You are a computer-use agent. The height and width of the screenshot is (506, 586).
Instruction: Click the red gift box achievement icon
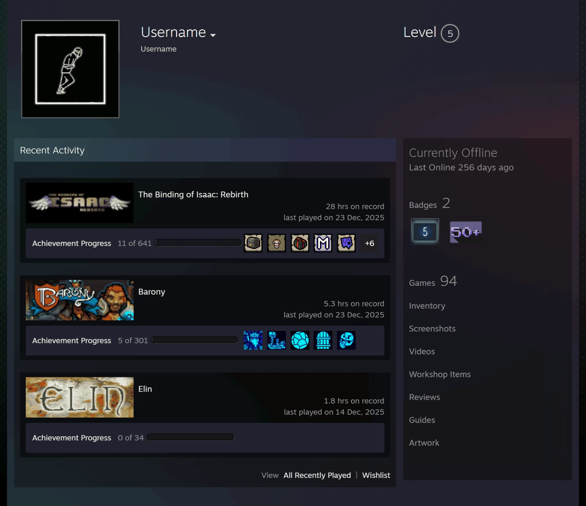300,243
